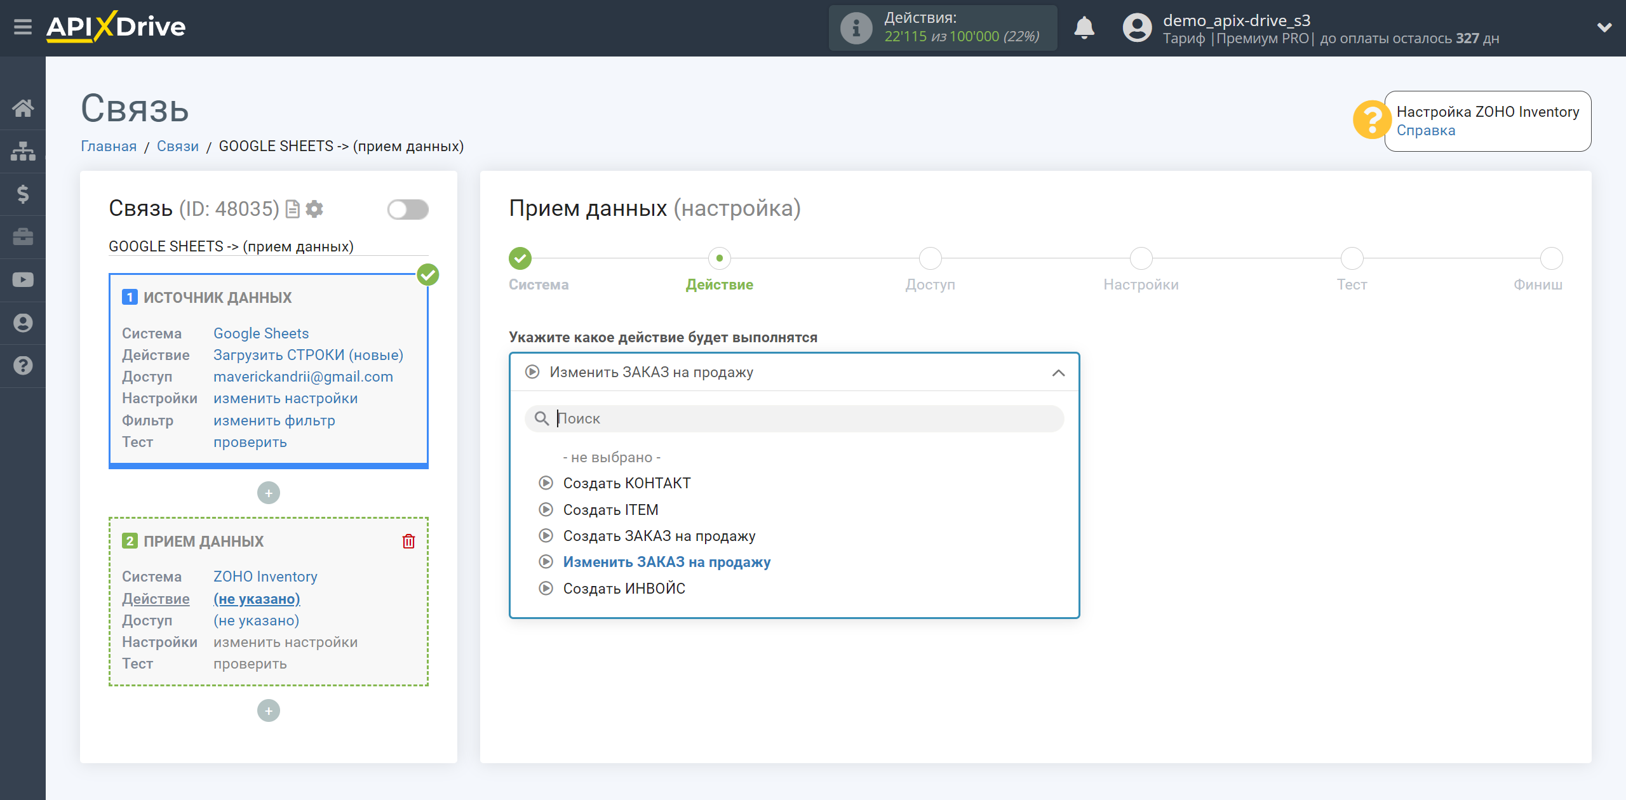The image size is (1626, 800).
Task: Click the Система step circle
Action: click(x=520, y=259)
